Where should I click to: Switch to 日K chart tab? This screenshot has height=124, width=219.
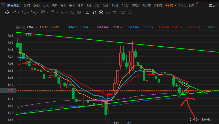tap(46, 5)
